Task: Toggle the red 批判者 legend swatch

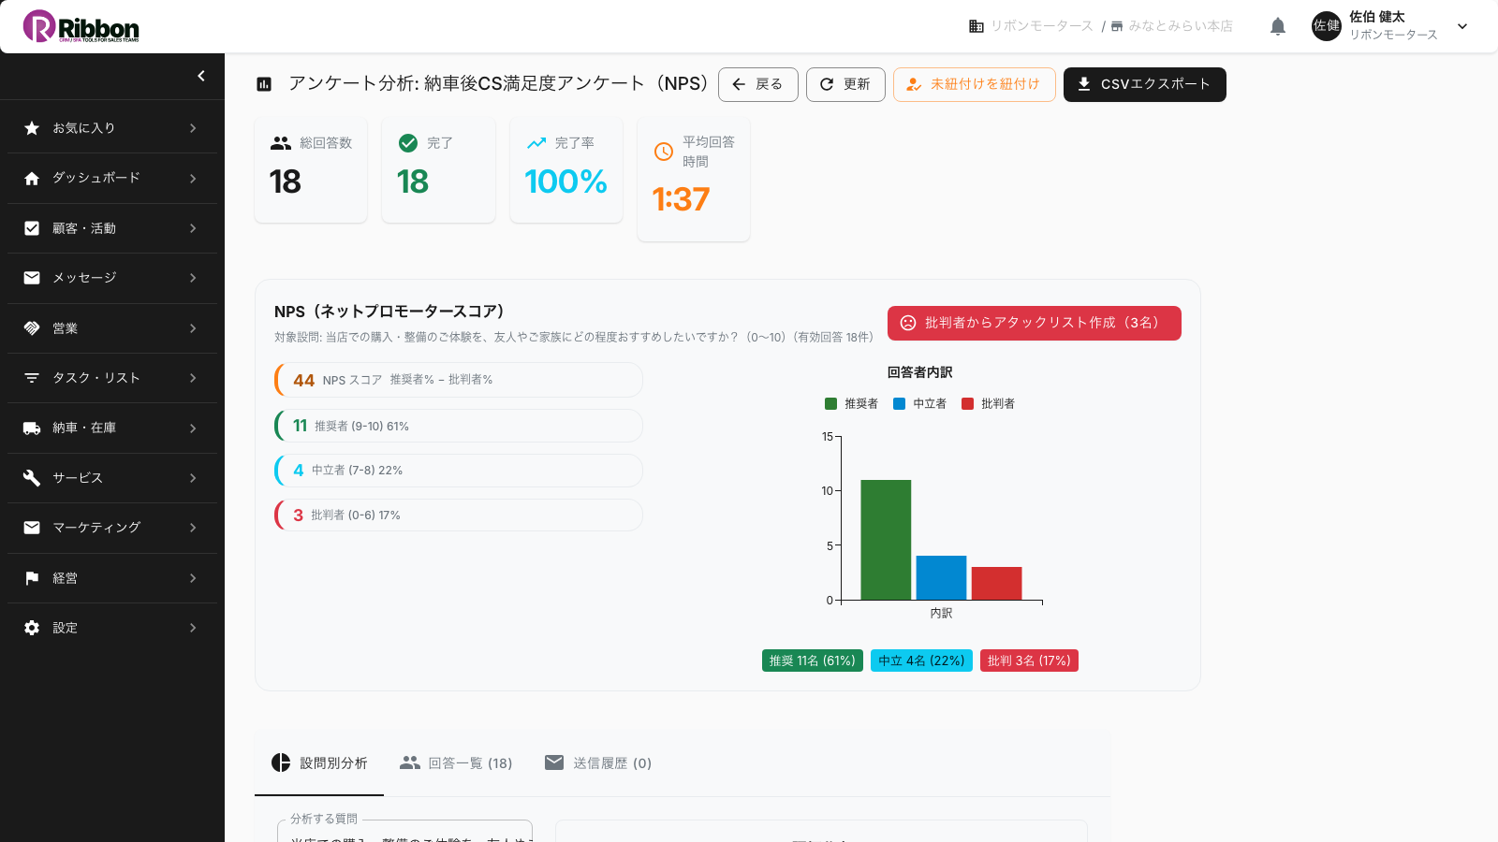Action: coord(968,404)
